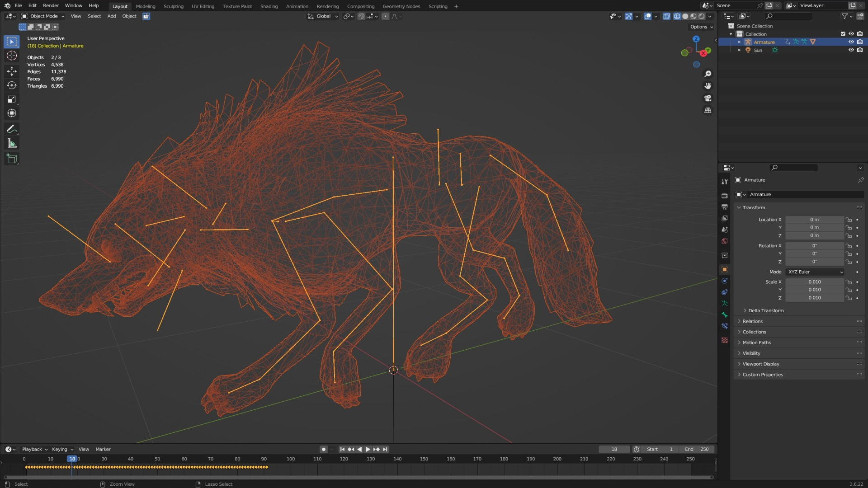
Task: Open the viewport Options dropdown
Action: coord(702,27)
